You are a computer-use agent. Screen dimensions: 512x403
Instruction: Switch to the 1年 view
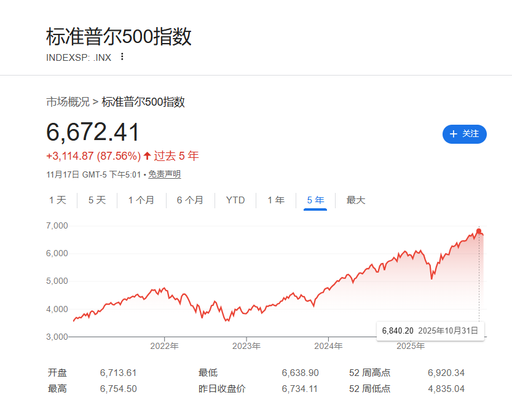[275, 200]
